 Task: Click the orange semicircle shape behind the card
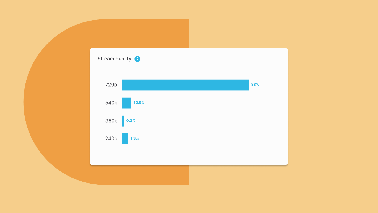(55, 102)
